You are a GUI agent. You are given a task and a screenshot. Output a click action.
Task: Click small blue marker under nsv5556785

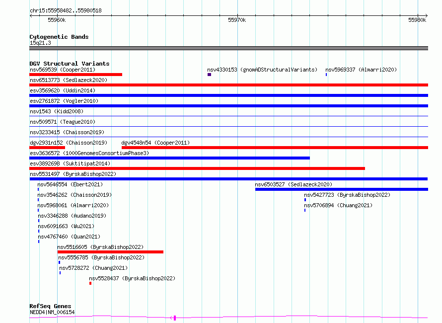tap(59, 262)
